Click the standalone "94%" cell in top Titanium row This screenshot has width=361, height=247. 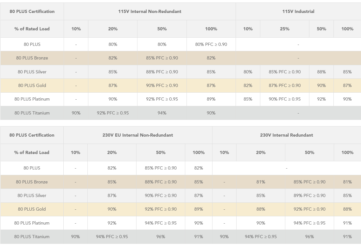(162, 113)
